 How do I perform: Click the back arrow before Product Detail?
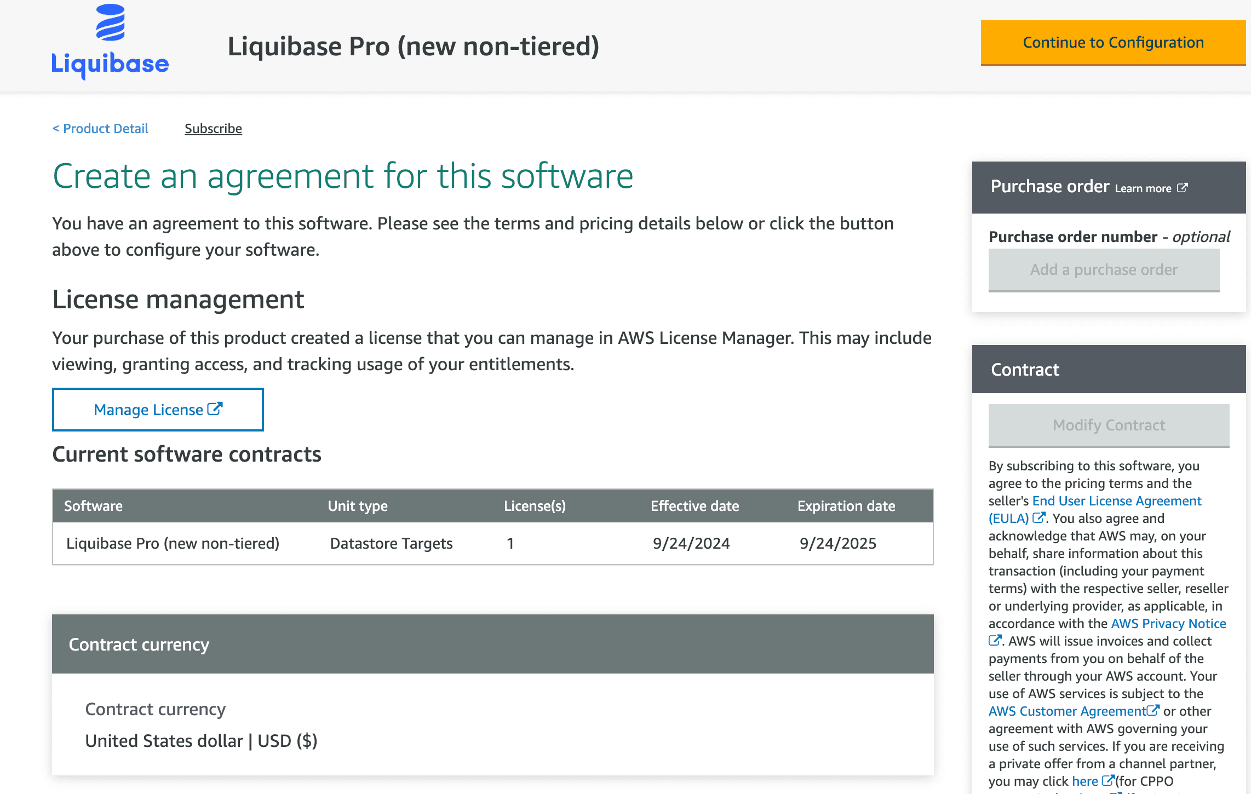[x=56, y=128]
